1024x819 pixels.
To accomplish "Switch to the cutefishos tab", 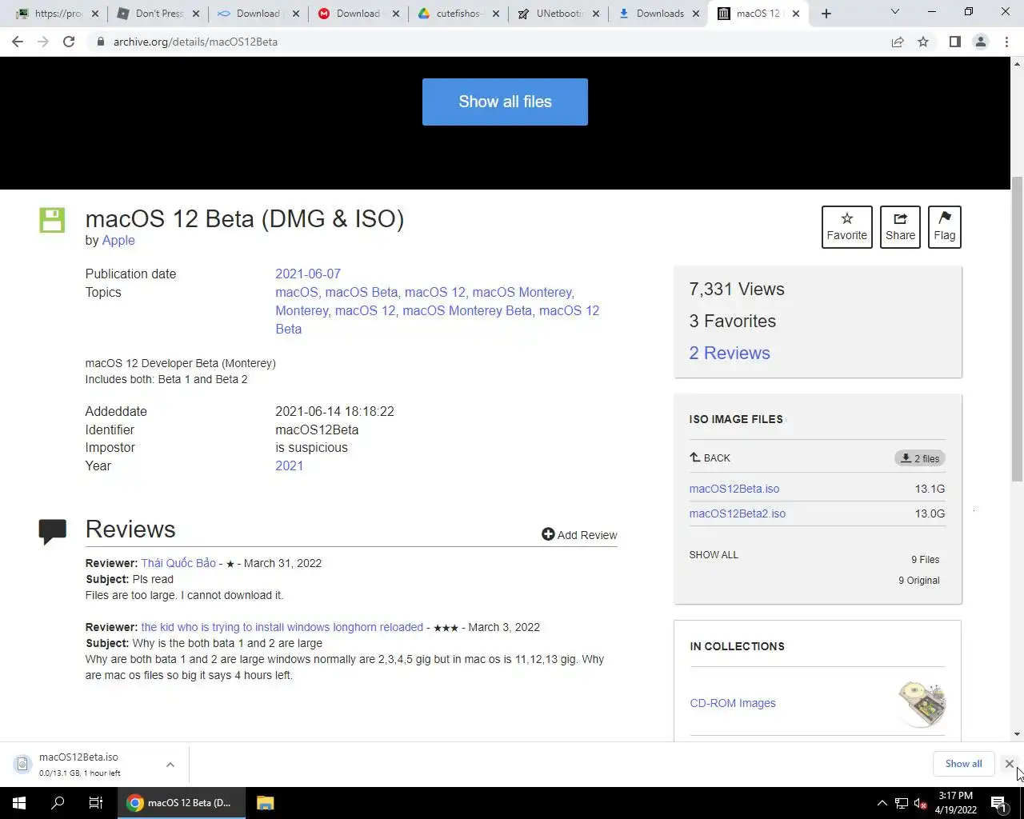I will point(458,14).
